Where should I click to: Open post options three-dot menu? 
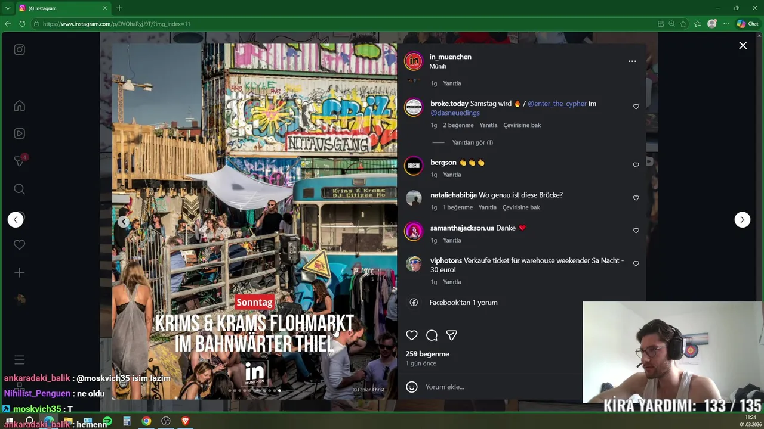click(x=632, y=61)
